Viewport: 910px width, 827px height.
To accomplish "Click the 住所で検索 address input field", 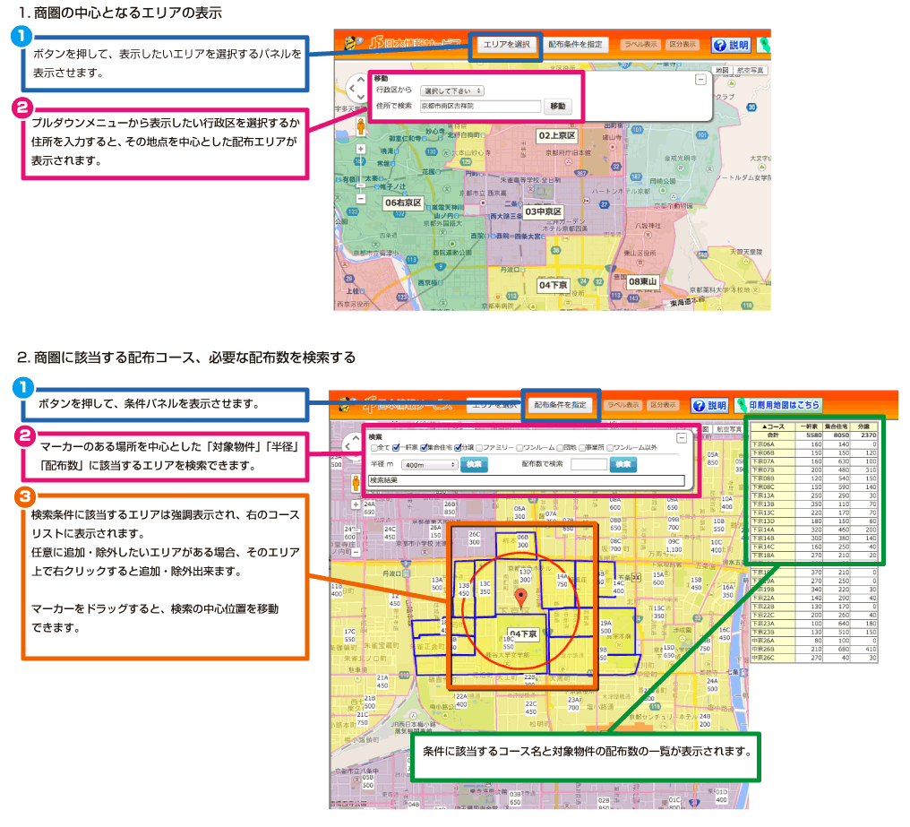I will click(x=480, y=106).
